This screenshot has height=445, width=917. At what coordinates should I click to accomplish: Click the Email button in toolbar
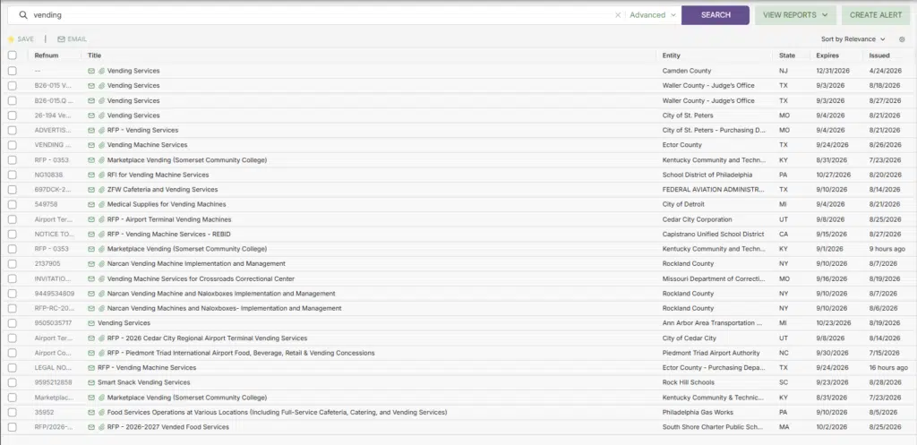72,39
